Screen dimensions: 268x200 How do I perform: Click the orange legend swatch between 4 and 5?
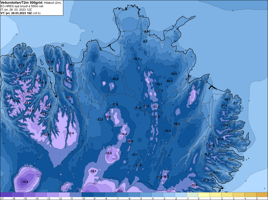(x=250, y=195)
